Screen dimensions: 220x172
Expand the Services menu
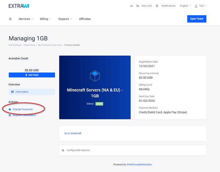tap(26, 19)
